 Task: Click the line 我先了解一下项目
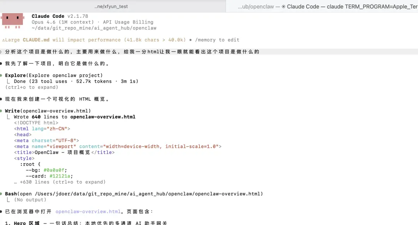click(x=57, y=64)
